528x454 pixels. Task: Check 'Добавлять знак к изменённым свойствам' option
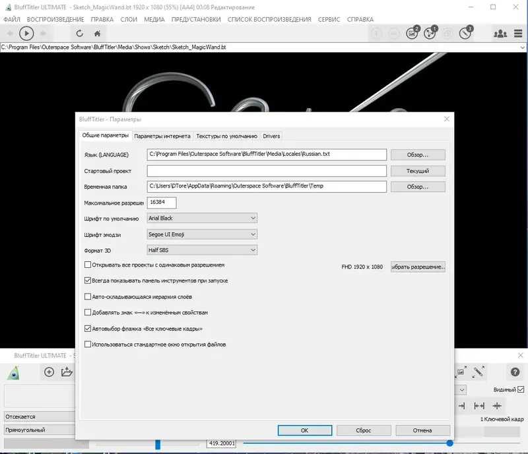pyautogui.click(x=88, y=312)
